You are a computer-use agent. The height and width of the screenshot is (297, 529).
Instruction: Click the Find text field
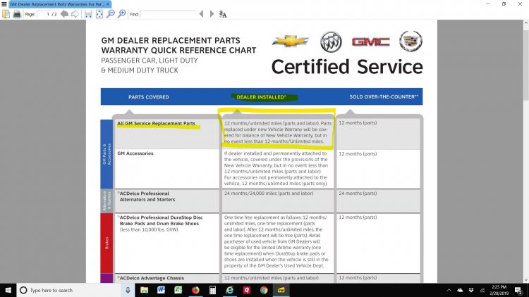point(168,14)
